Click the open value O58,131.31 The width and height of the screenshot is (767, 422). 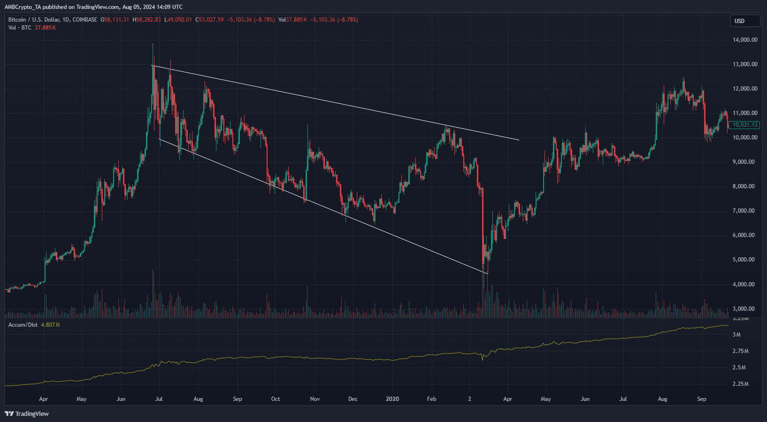[x=115, y=20]
